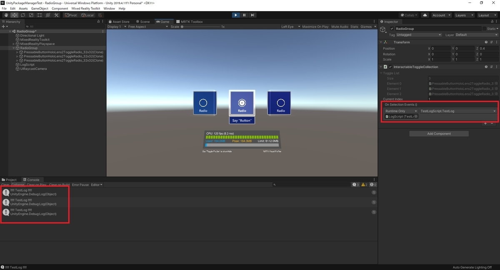The height and width of the screenshot is (270, 500).
Task: Open Inspector panel options menu
Action: (x=497, y=22)
